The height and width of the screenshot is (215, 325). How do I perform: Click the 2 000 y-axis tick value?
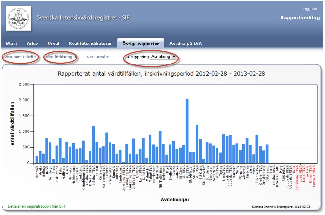pos(24,100)
